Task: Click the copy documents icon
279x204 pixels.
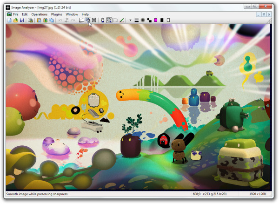Action: click(x=52, y=20)
